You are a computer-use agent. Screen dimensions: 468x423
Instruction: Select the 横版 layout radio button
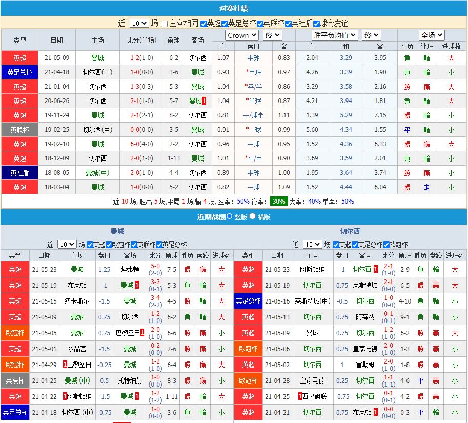(253, 216)
